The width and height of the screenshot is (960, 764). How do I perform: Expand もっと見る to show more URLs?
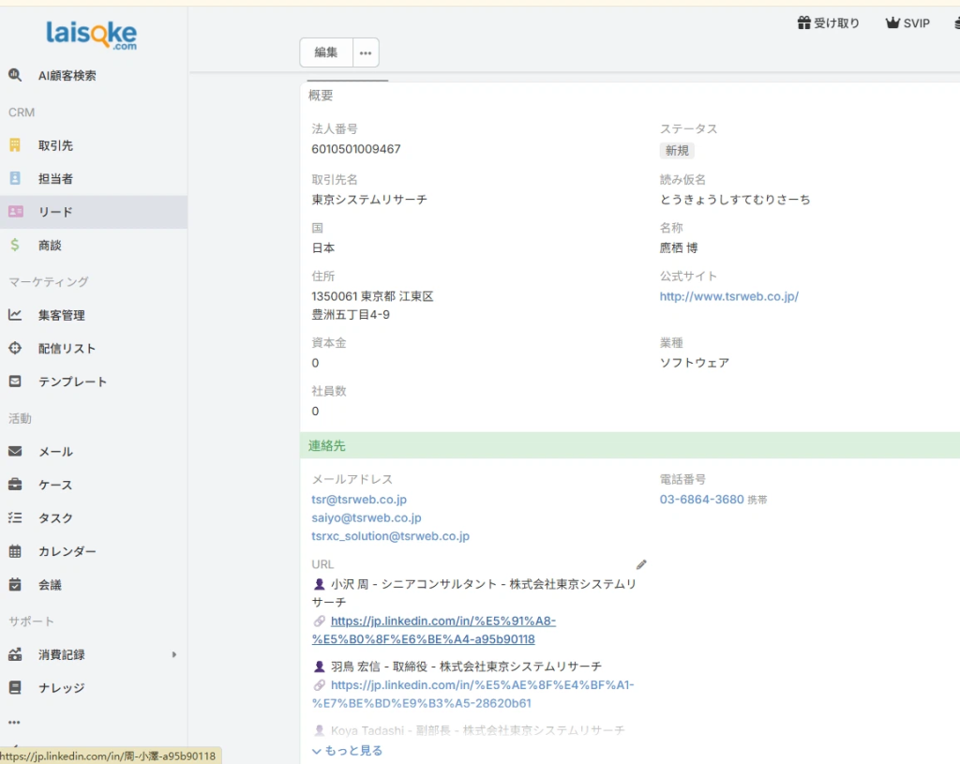pos(347,751)
